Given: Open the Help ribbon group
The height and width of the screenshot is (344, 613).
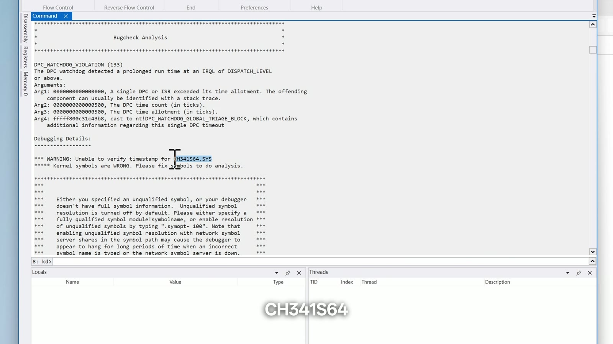Looking at the screenshot, I should [316, 7].
